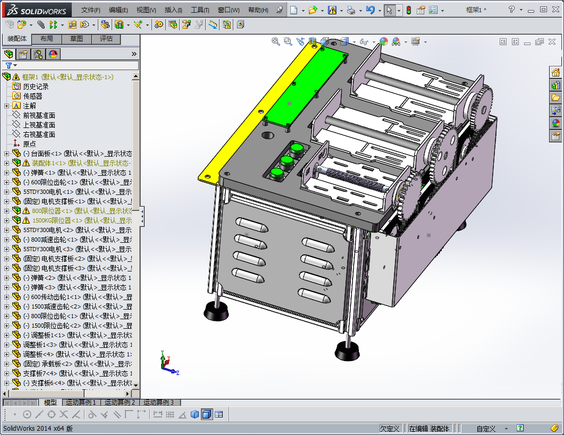
Task: Click Zoom to Fit in view toolbar
Action: [275, 42]
